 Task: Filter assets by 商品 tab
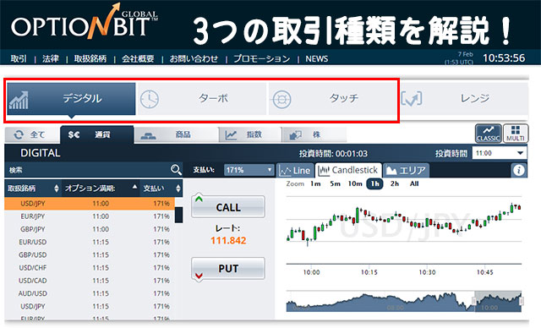(x=177, y=134)
